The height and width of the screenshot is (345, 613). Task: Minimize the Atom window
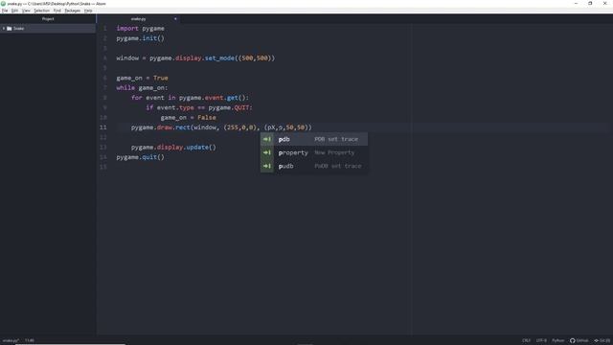click(576, 4)
